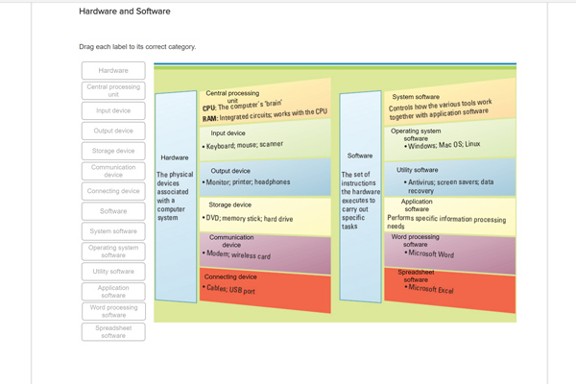Select the placed Word processing software label in the purple band
This screenshot has height=384, width=576.
(415, 241)
